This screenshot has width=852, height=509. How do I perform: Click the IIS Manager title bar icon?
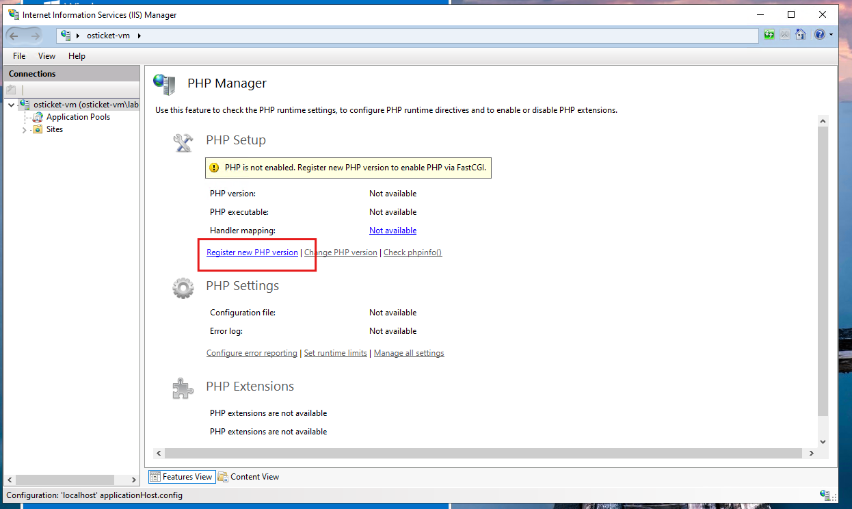click(x=14, y=14)
